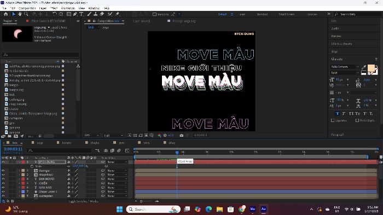Select the Roto Brush tool
Image resolution: width=383 pixels, height=215 pixels.
coord(110,14)
